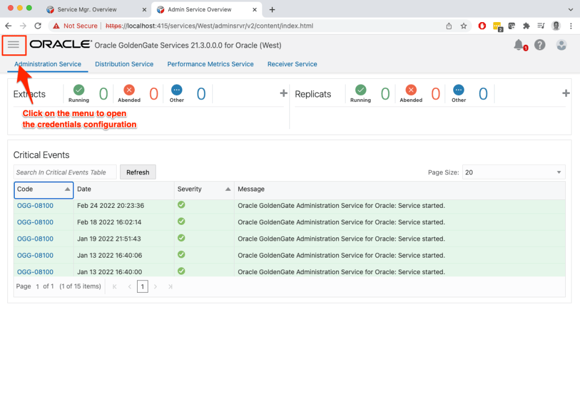Expand the Page Size dropdown
The height and width of the screenshot is (418, 580).
click(513, 172)
